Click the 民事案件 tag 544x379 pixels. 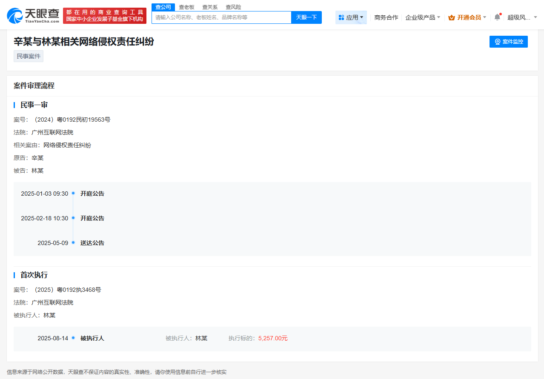(x=28, y=56)
